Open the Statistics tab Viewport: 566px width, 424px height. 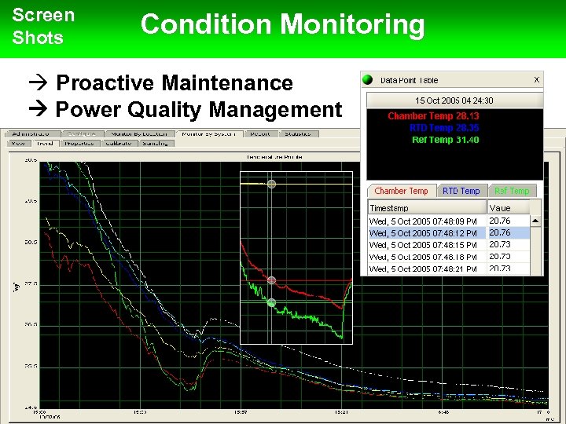298,133
